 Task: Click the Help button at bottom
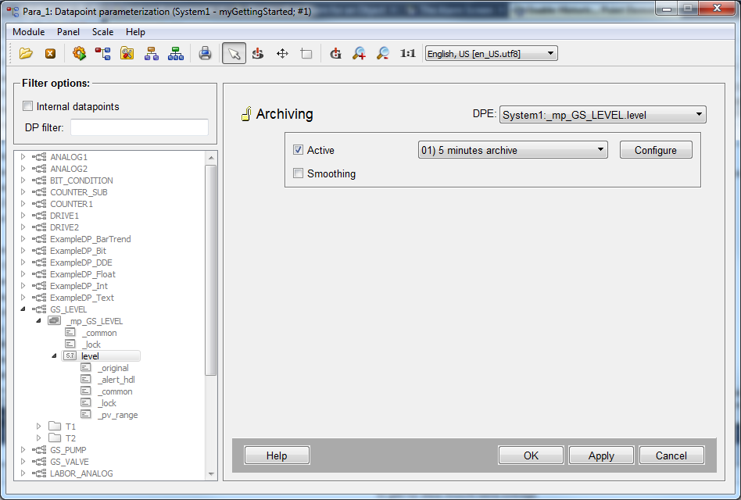(277, 455)
